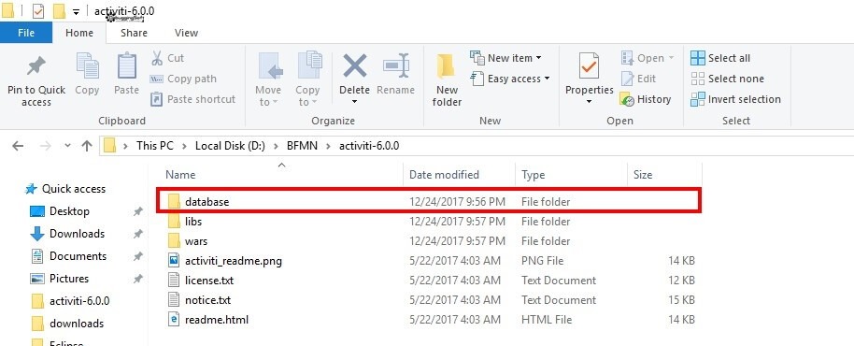Open the Open button dropdown

click(671, 58)
